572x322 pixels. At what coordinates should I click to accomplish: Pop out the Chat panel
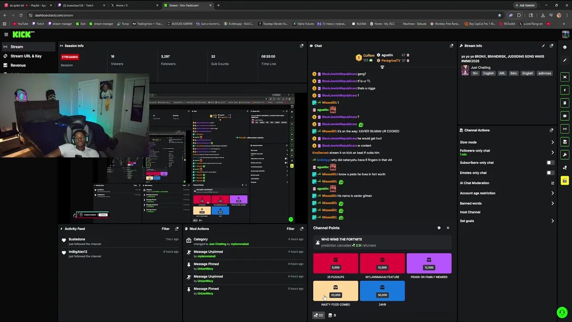(x=451, y=46)
